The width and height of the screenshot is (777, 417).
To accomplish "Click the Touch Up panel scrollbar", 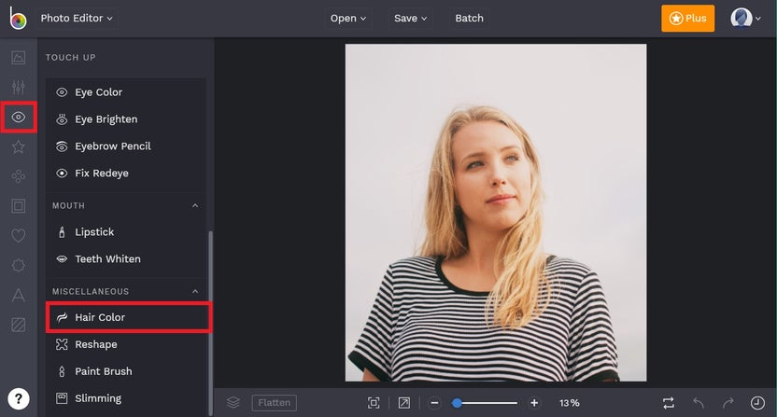I will (210, 323).
